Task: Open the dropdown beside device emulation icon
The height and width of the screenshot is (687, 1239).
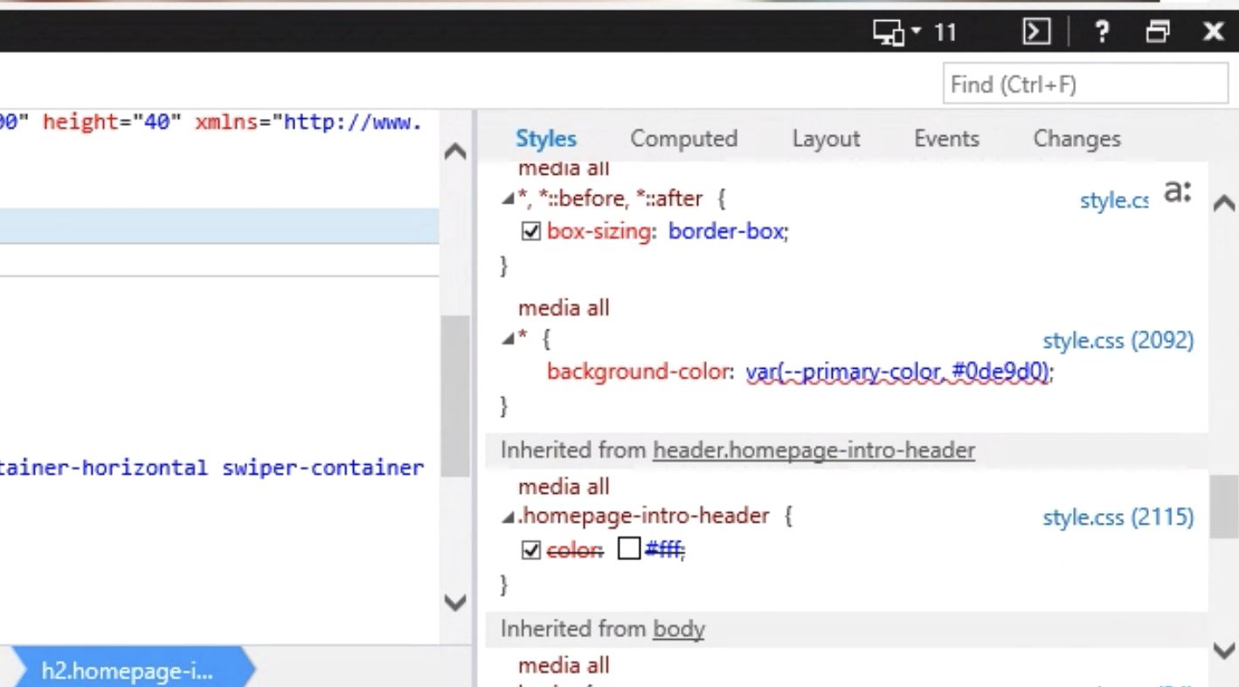Action: [914, 31]
